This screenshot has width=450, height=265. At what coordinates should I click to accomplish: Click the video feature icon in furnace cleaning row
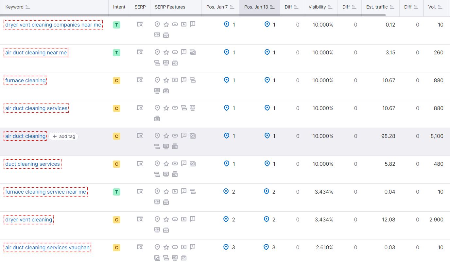[175, 80]
